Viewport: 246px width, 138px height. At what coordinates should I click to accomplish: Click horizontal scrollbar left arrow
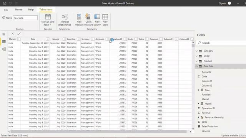9,131
